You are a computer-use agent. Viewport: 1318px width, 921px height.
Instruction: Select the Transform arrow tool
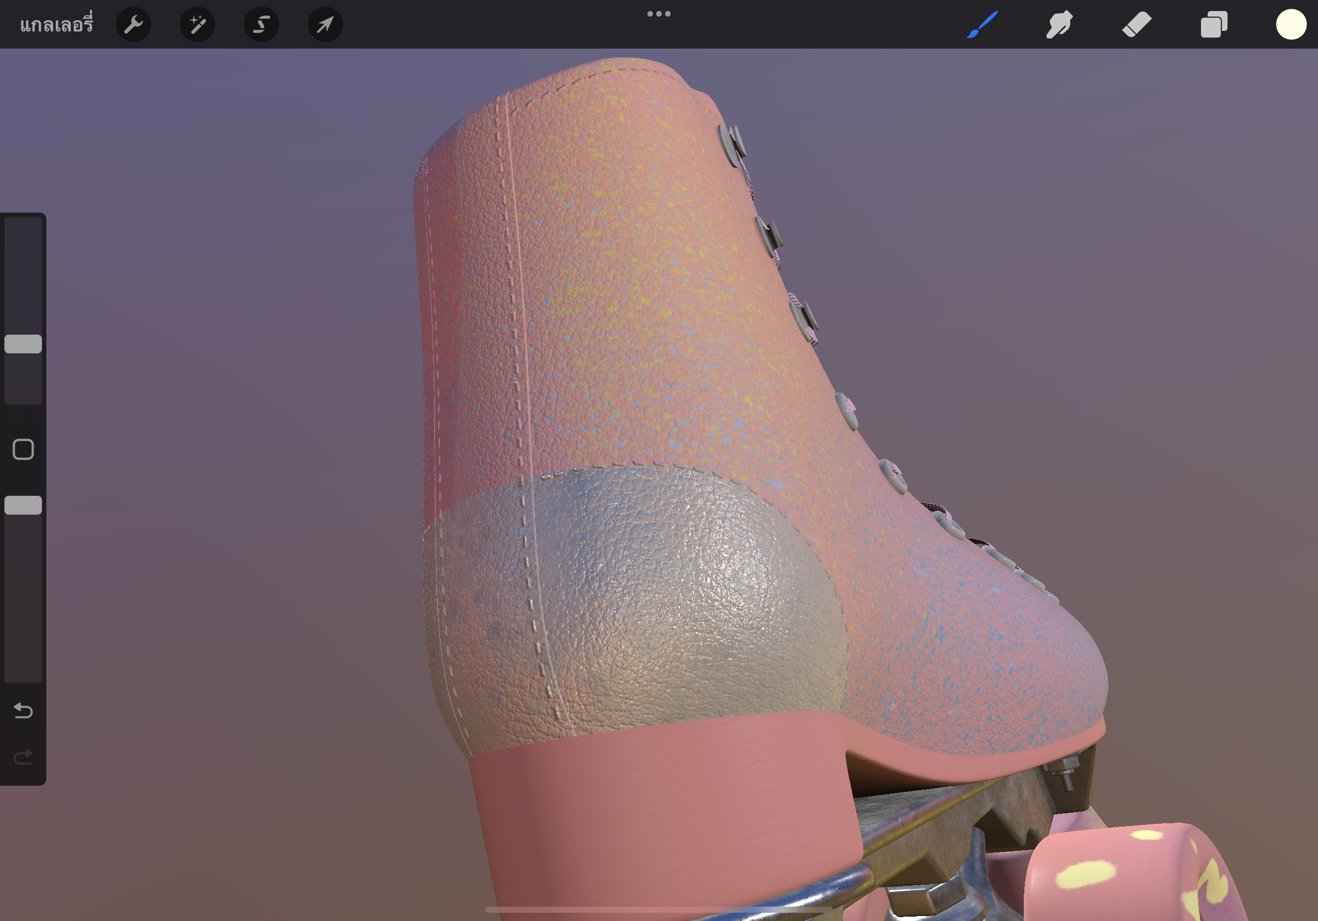click(326, 25)
